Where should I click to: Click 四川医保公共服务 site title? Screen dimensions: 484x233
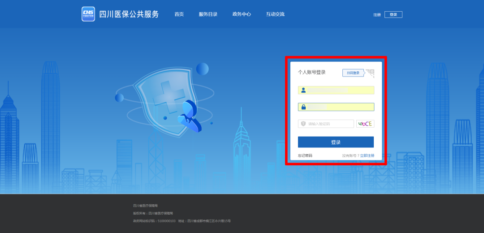(129, 14)
